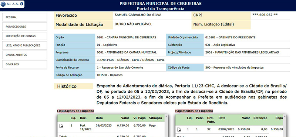
Task: Open liquidation 1 document icon
Action: [x=61, y=126]
